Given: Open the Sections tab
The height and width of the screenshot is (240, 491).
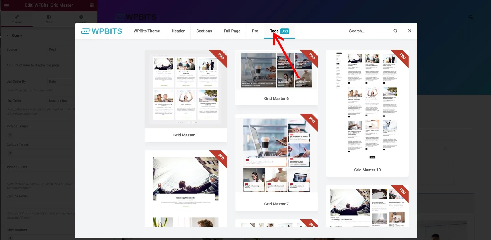Looking at the screenshot, I should click(x=204, y=31).
